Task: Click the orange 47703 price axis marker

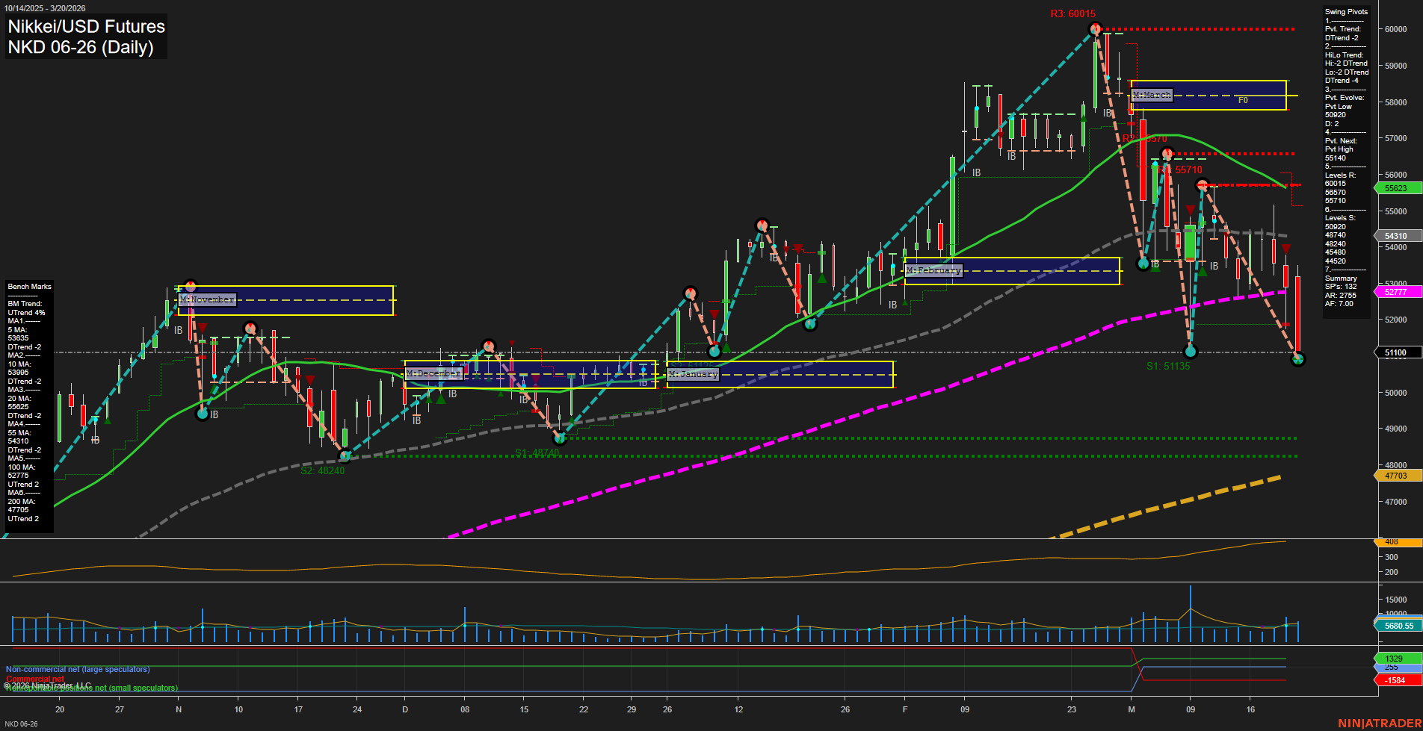Action: coord(1397,475)
